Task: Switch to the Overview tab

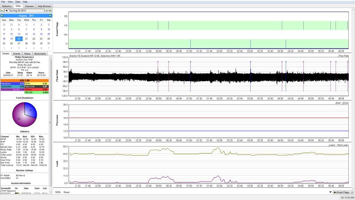Action: click(29, 6)
